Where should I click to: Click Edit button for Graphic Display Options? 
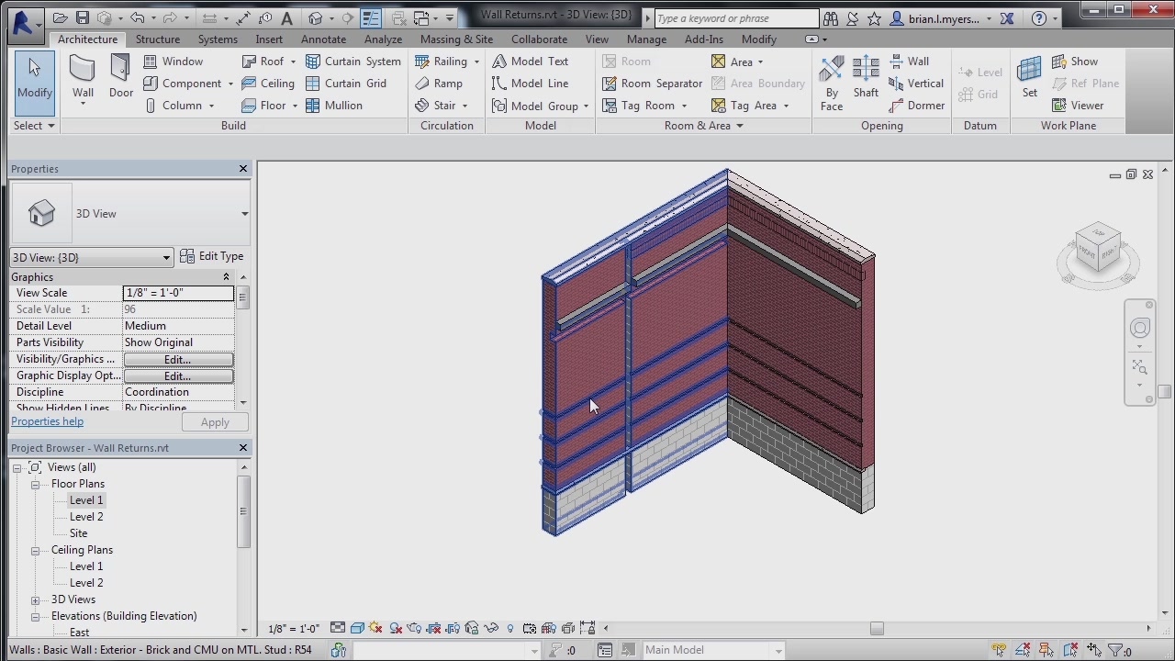click(178, 375)
